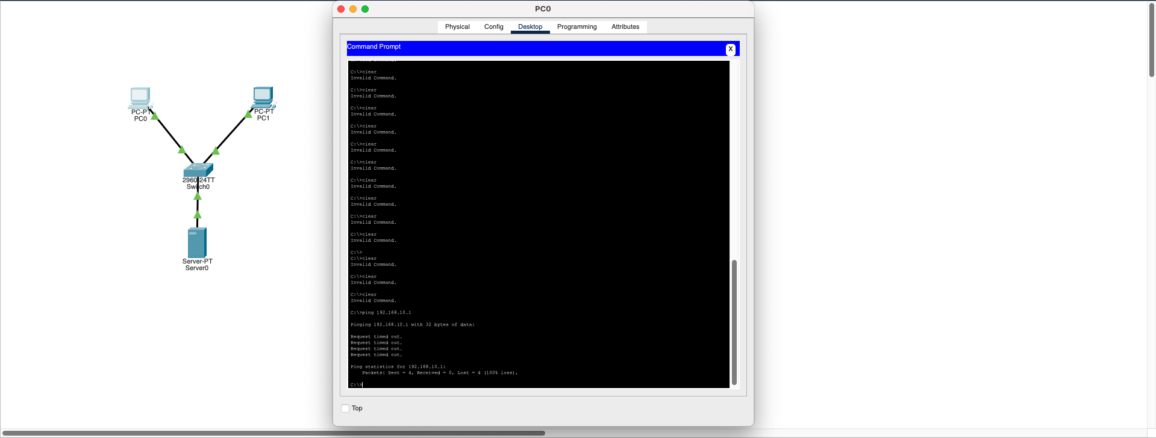The image size is (1156, 438).
Task: Click the PC-PT PC1 label
Action: pyautogui.click(x=264, y=115)
